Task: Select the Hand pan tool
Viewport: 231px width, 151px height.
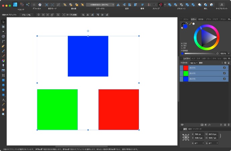Action: (x=3, y=109)
